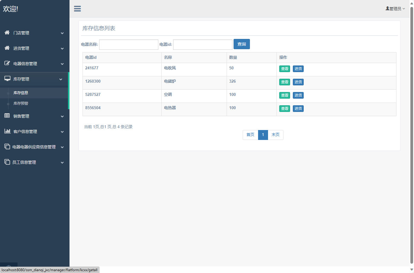Click the table grid icon beside 销售管理
This screenshot has height=273, width=414.
tap(7, 116)
